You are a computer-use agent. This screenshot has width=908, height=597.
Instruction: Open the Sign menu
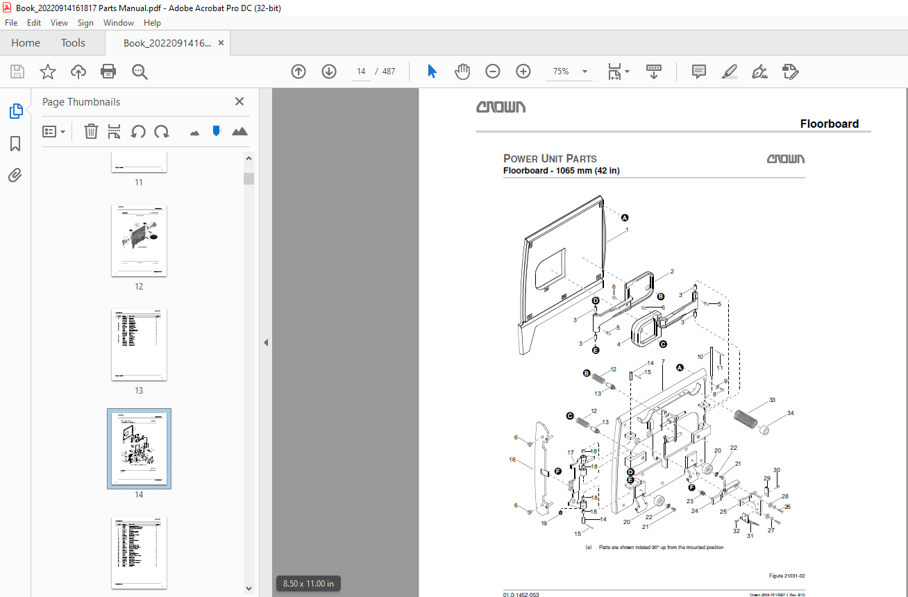point(85,23)
